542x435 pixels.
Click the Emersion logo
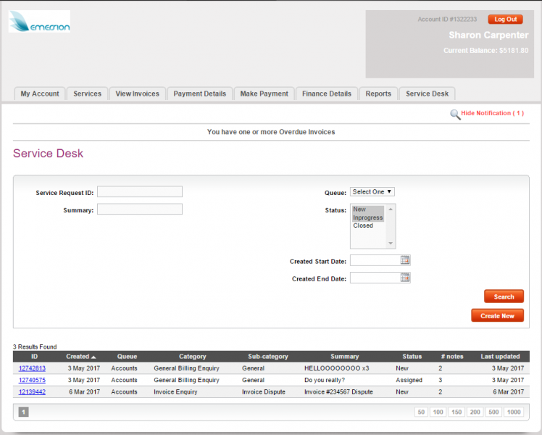pos(39,22)
